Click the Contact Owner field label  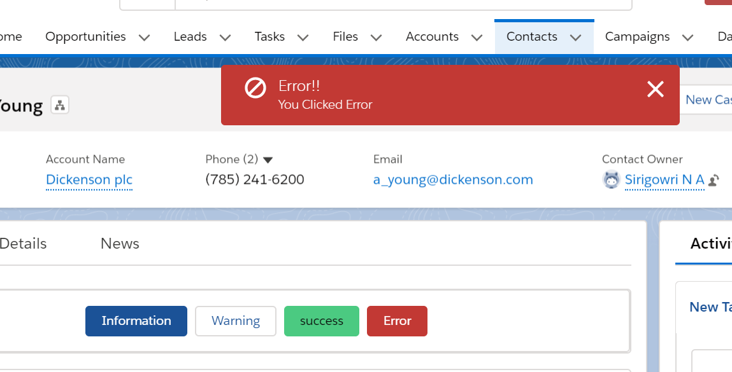point(642,160)
